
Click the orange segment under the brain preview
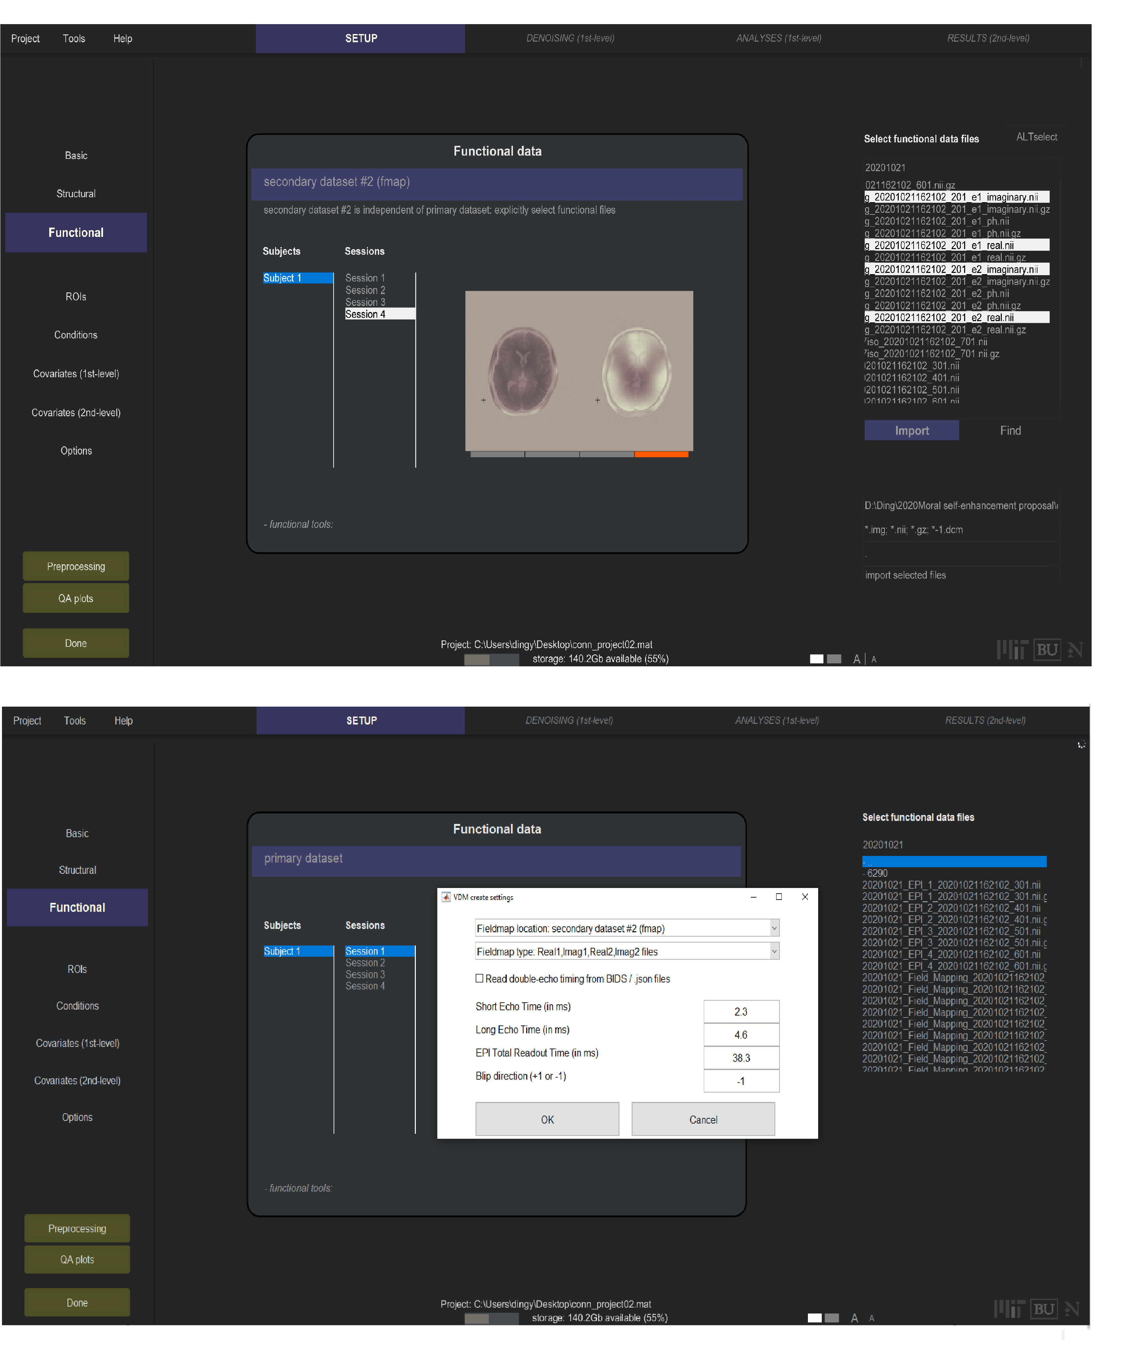pyautogui.click(x=661, y=454)
